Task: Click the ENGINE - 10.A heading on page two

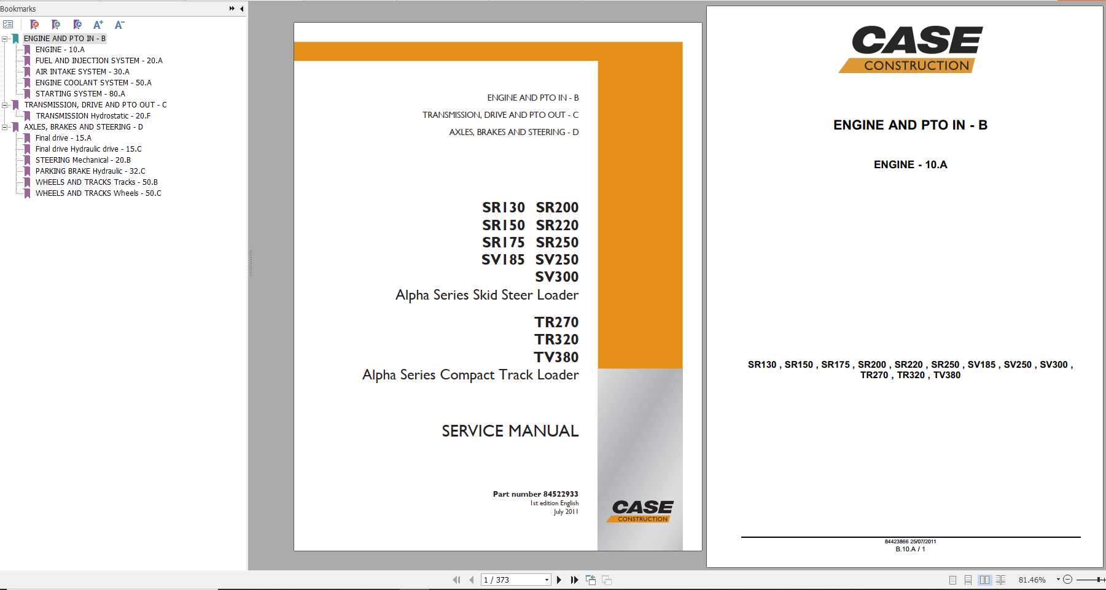Action: (911, 165)
